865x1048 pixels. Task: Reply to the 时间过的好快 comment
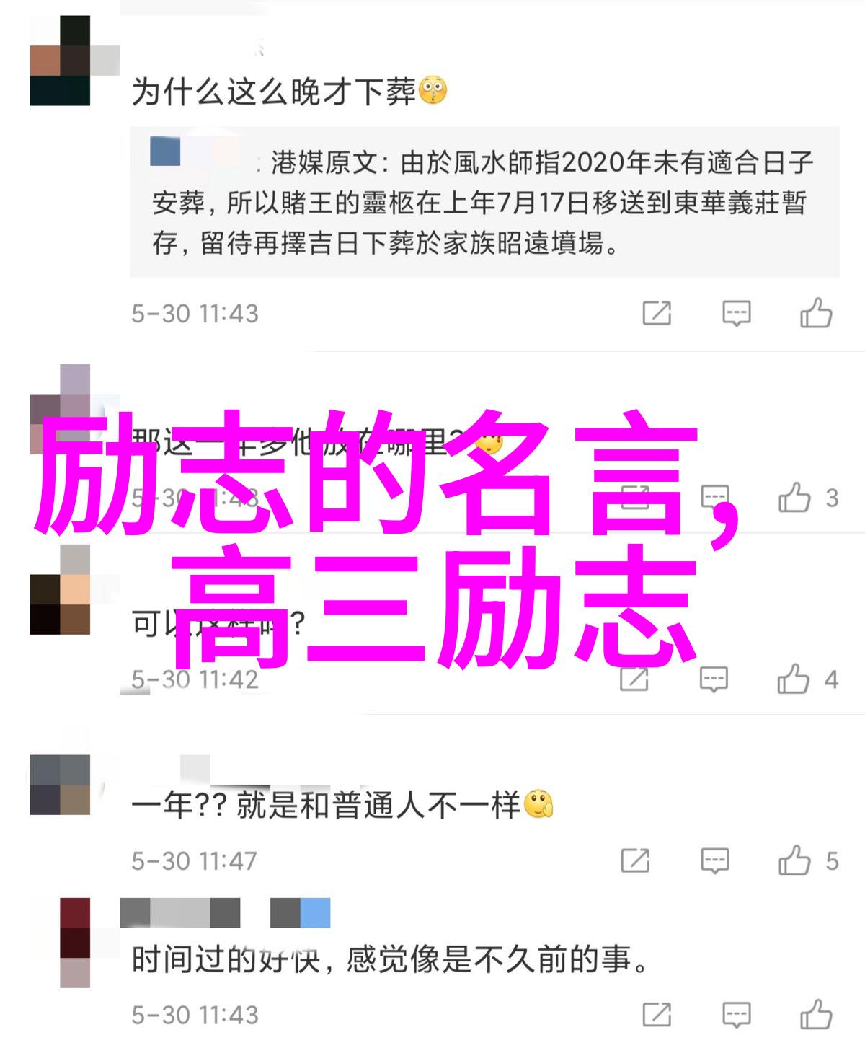pos(736,1015)
